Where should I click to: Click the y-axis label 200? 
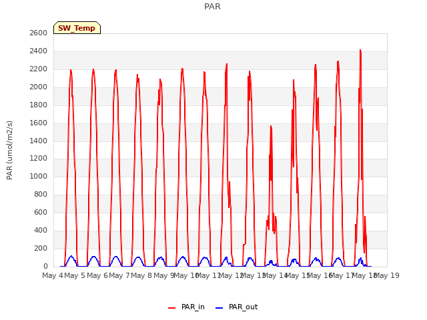pos(41,248)
